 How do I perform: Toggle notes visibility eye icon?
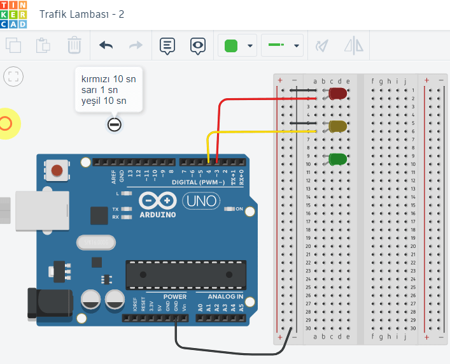[198, 46]
